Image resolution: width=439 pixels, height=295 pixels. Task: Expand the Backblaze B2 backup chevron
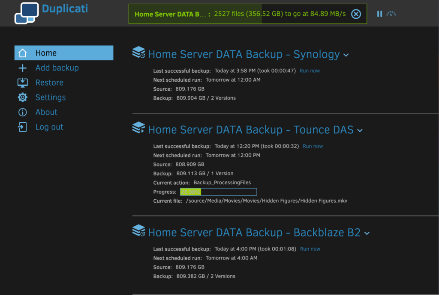(367, 233)
